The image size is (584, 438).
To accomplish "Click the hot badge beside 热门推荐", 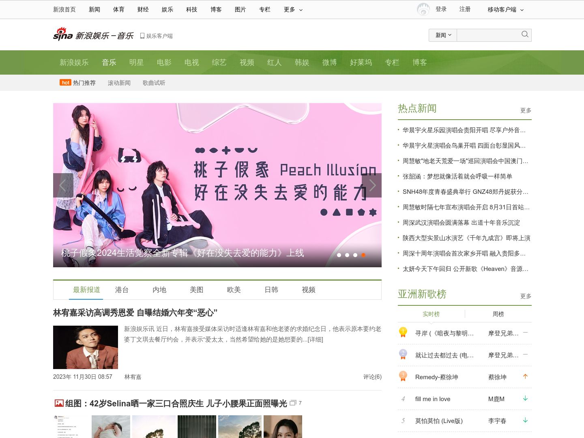I will tap(66, 82).
